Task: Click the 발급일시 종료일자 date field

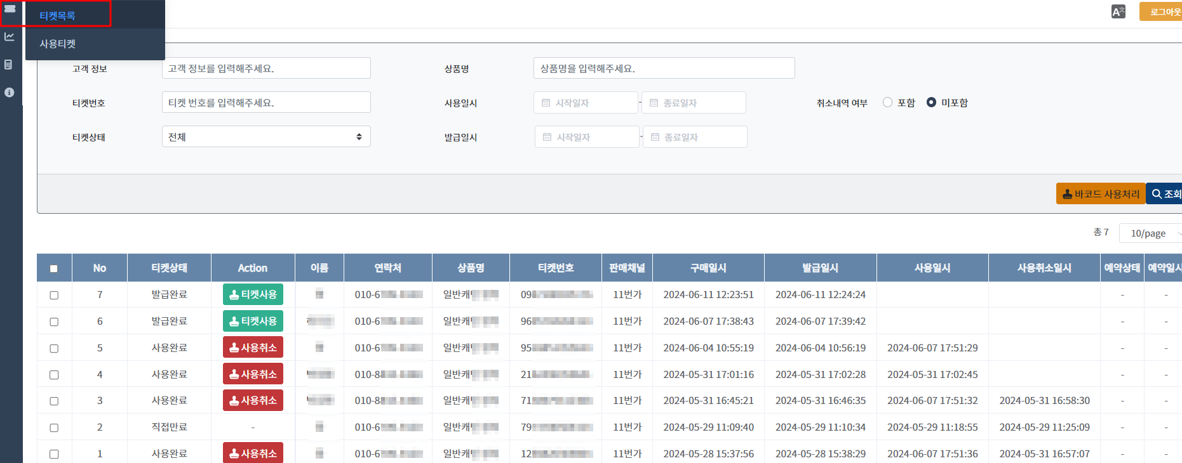Action: (x=695, y=136)
